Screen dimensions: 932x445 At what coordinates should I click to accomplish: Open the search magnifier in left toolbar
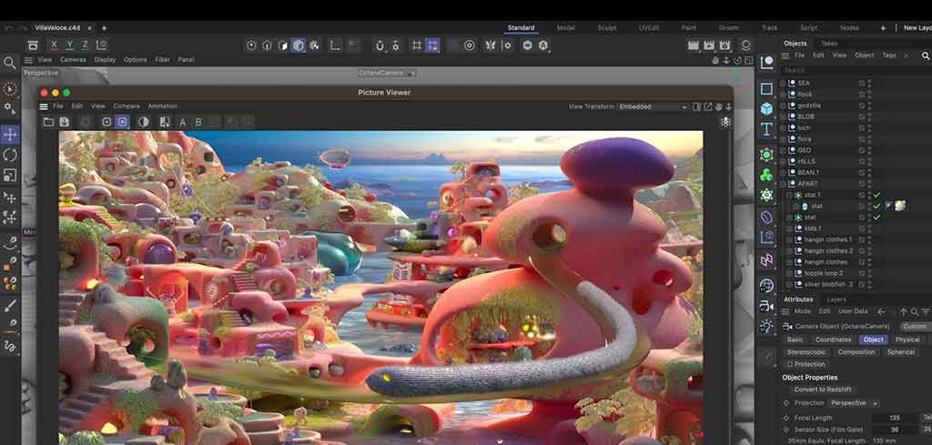9,63
